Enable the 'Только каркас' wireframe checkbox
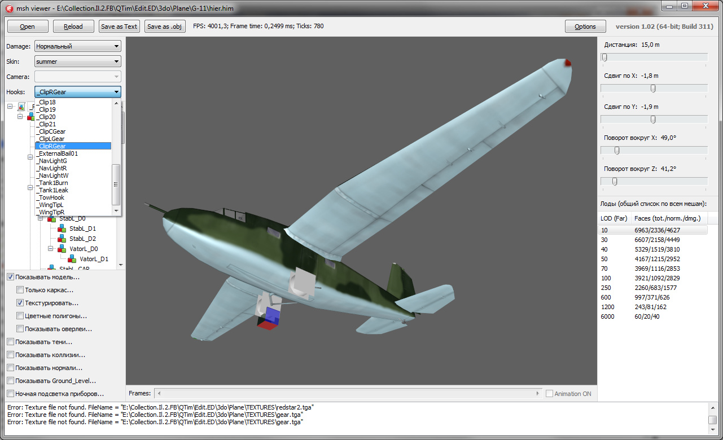723x440 pixels. [20, 290]
